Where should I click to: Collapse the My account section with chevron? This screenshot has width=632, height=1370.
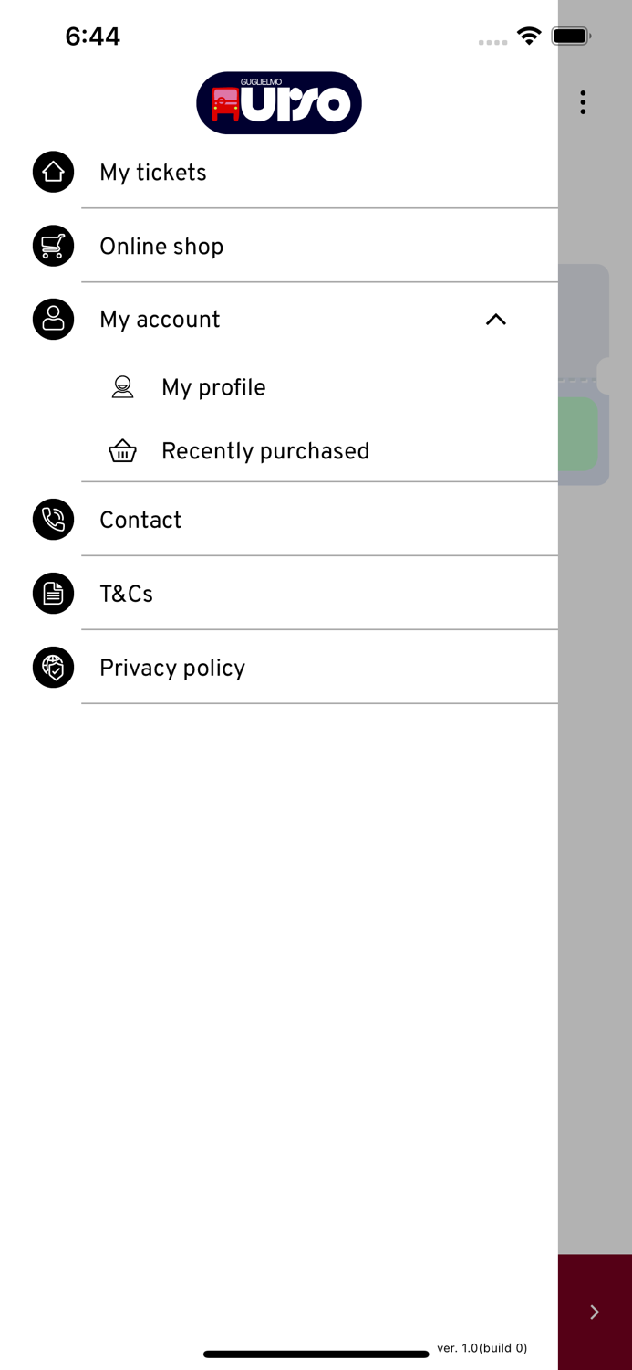click(x=495, y=320)
